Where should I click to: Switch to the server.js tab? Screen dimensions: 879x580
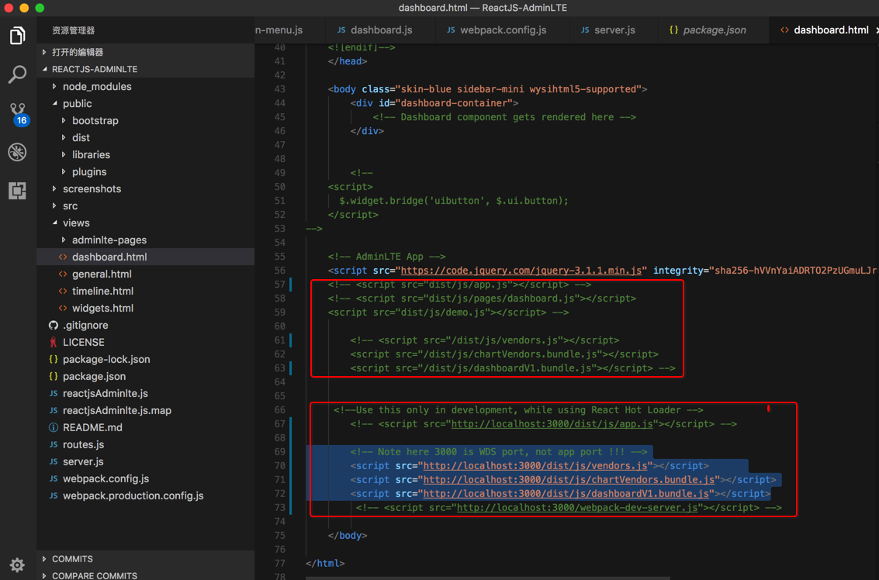click(x=614, y=29)
